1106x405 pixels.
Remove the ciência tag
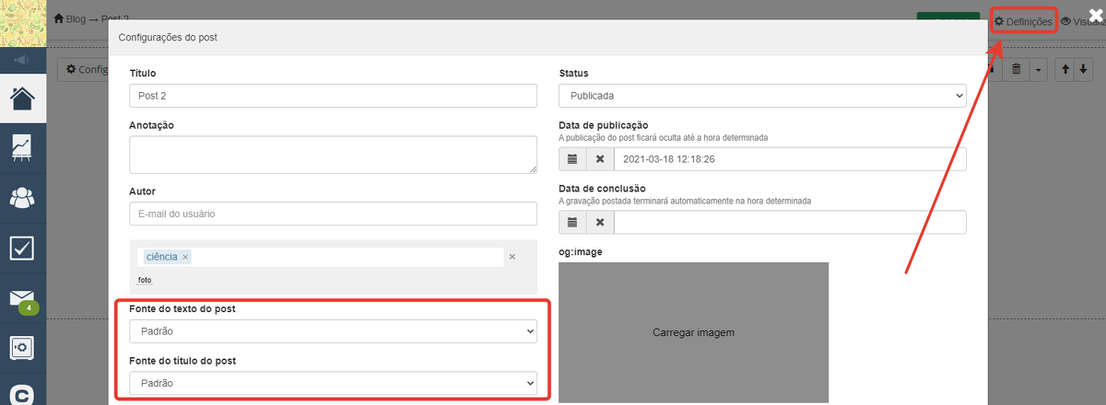pos(185,257)
